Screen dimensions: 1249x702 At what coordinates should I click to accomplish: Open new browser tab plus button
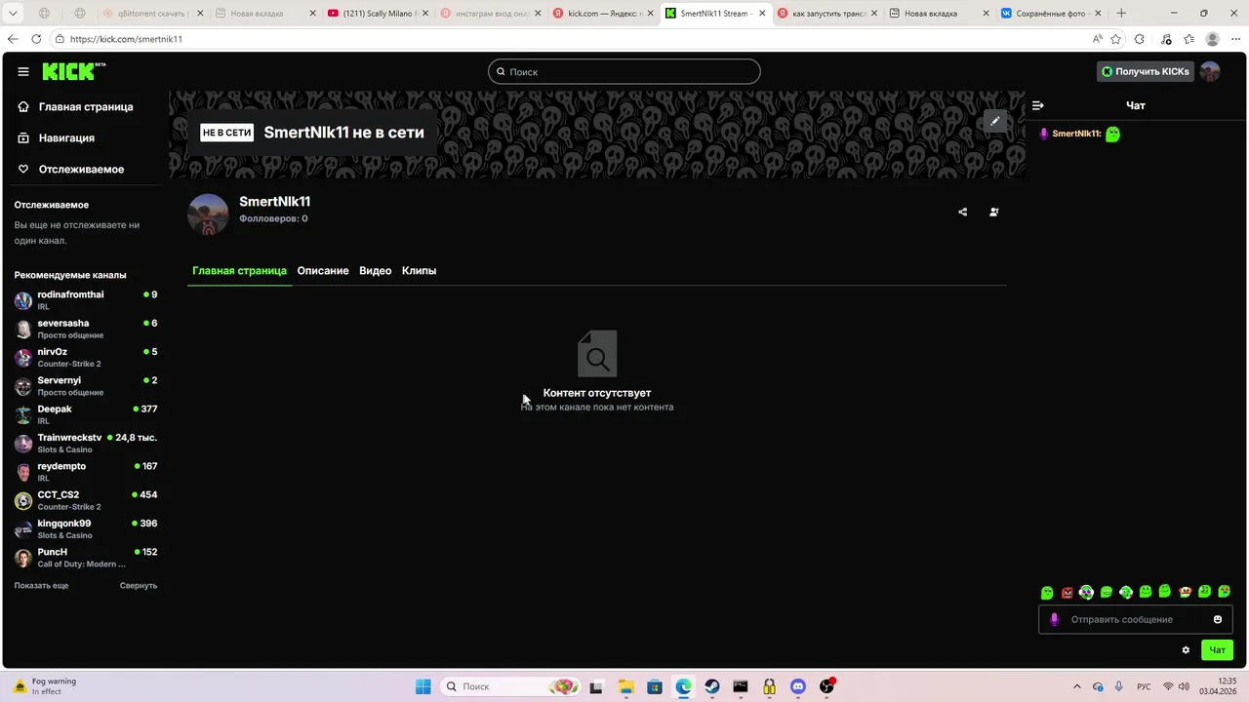coord(1121,14)
